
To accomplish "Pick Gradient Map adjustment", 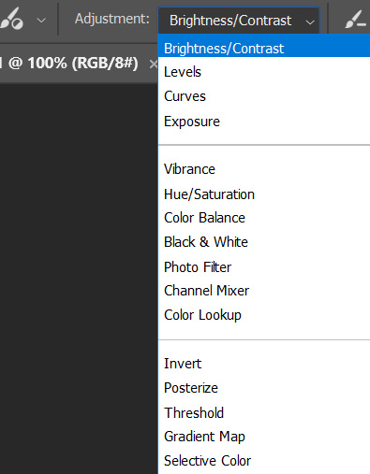I will click(x=264, y=437).
